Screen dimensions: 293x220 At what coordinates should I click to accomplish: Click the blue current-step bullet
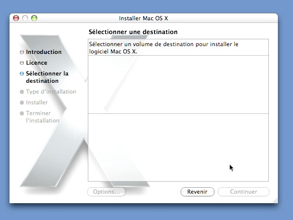click(x=22, y=74)
